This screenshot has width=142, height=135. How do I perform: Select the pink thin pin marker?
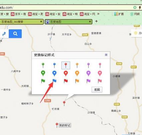pyautogui.click(x=100, y=65)
